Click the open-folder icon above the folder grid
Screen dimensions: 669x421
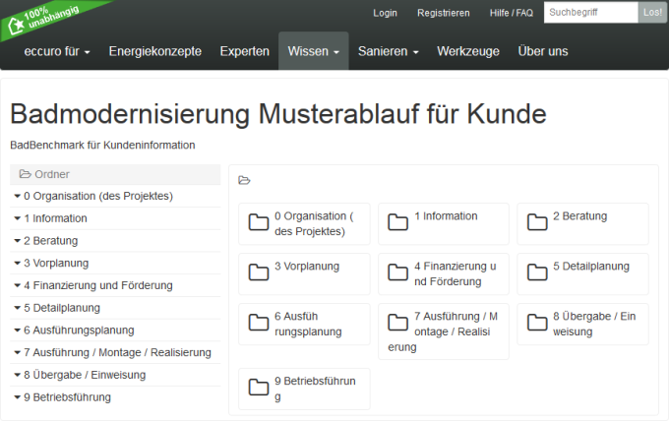tap(245, 181)
